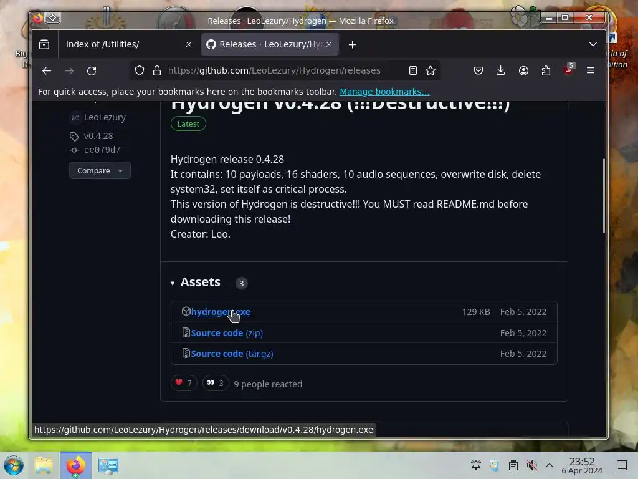Click the package icon beside hydrogen.exe

[x=186, y=312]
